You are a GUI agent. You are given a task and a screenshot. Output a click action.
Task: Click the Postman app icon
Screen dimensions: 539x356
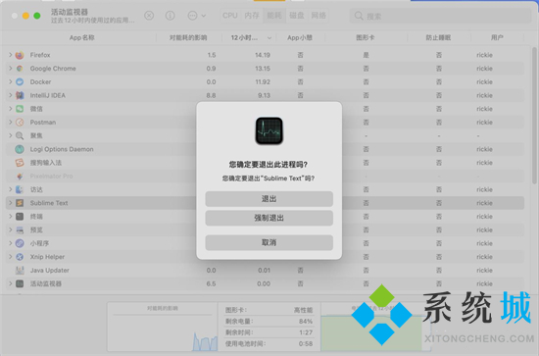click(20, 122)
